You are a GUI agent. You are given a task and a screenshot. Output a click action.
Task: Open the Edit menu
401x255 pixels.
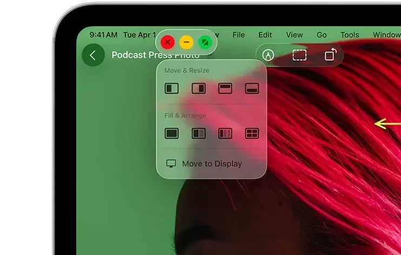[265, 35]
